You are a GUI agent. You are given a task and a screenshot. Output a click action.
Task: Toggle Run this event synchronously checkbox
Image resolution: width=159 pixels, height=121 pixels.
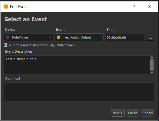(x=6, y=45)
